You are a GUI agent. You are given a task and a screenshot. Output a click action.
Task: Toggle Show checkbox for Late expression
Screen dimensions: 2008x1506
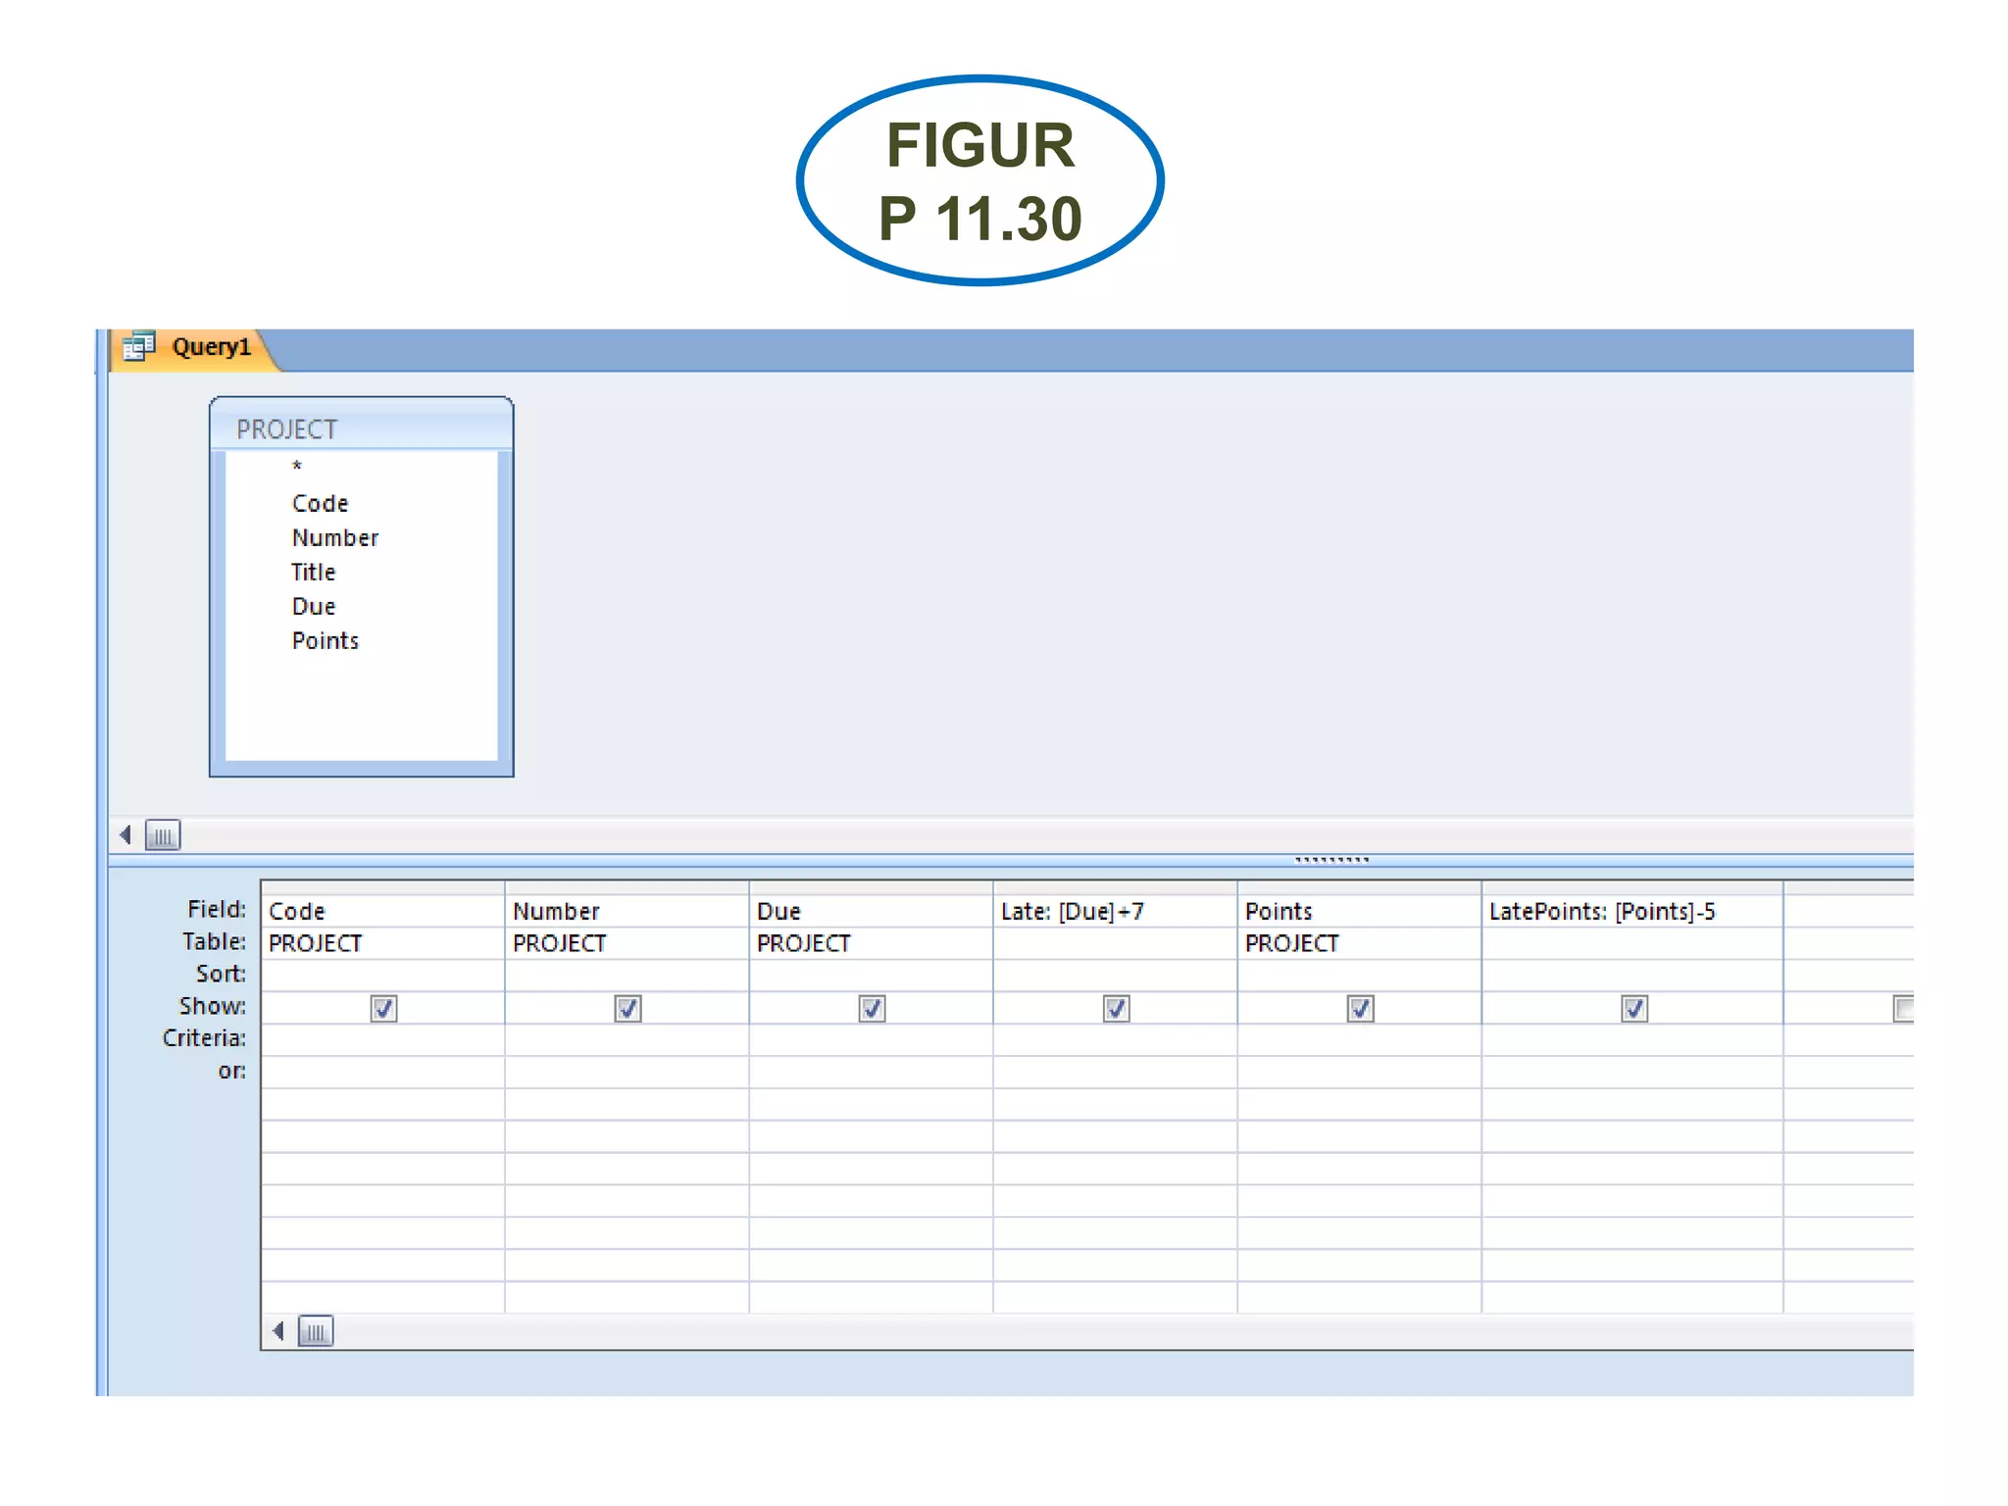[1116, 1008]
